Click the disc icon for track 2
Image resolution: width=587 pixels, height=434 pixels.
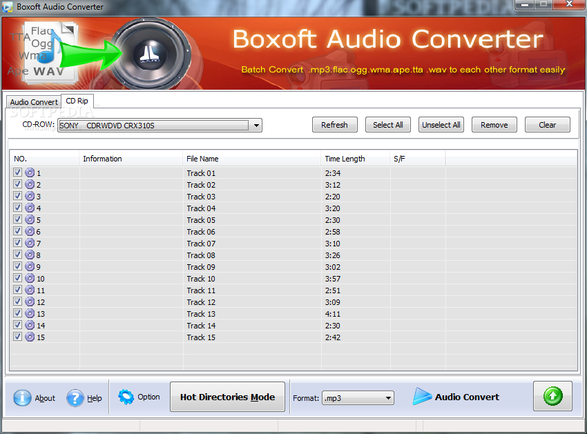coord(30,184)
